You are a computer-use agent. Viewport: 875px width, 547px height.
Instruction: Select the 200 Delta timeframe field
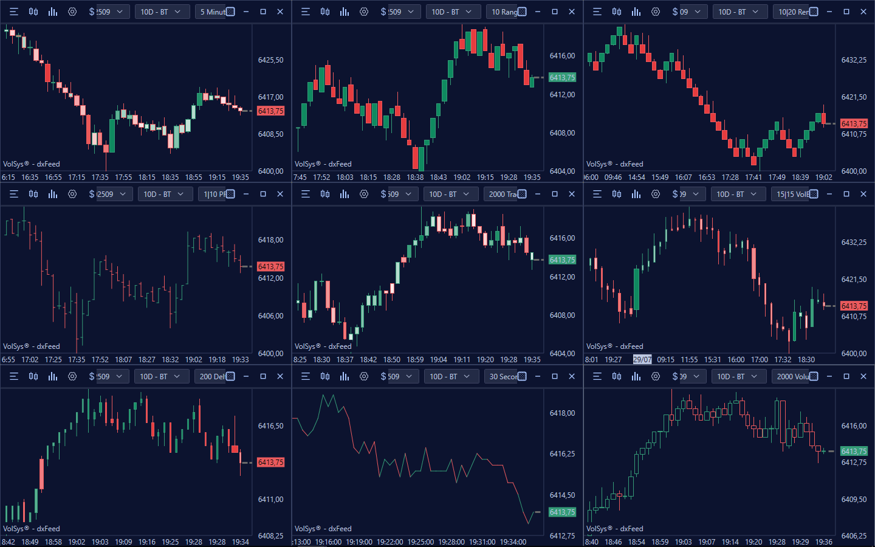pyautogui.click(x=210, y=376)
